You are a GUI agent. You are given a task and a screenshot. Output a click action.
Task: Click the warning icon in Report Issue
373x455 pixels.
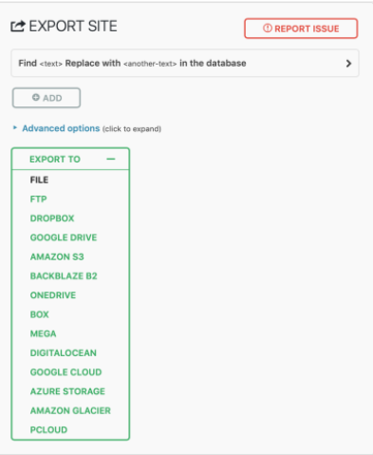tap(268, 28)
